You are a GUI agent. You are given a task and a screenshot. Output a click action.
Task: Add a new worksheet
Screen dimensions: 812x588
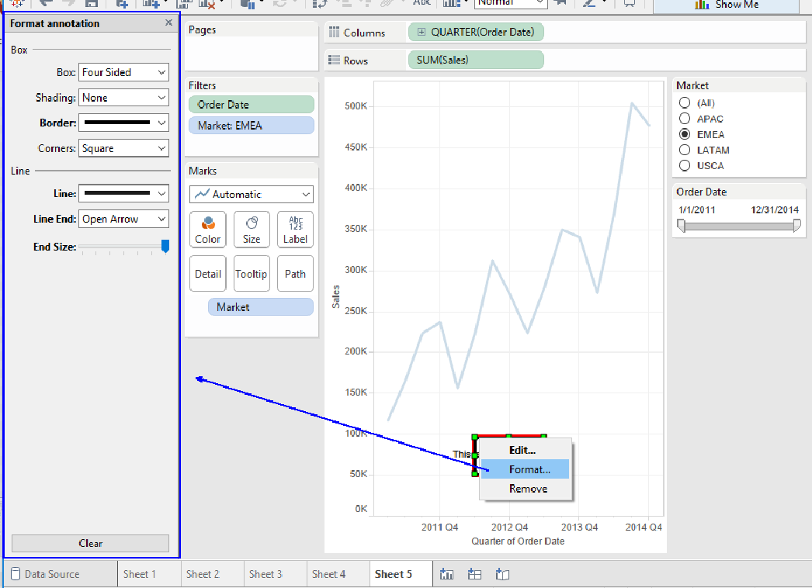(x=446, y=574)
